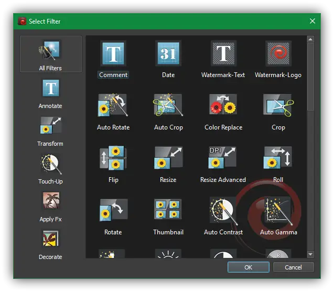Click the "Watermark-Logo" label
Viewport: 334px width, 292px height.
278,75
